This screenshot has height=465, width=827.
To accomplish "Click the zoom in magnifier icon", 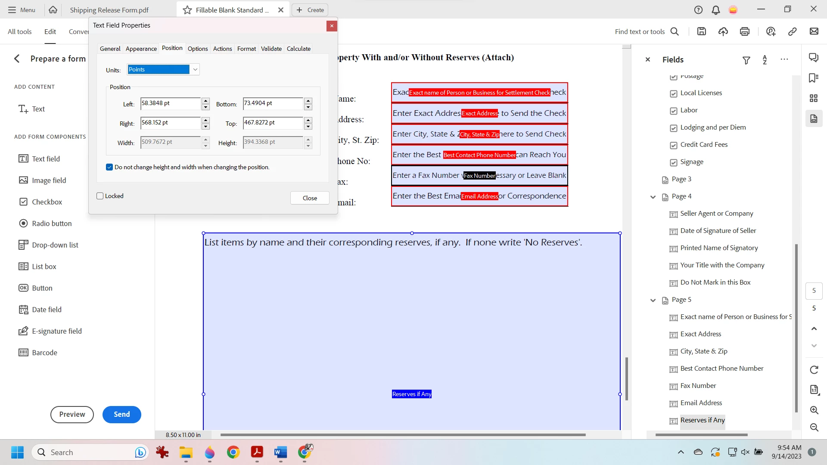I will point(814,410).
